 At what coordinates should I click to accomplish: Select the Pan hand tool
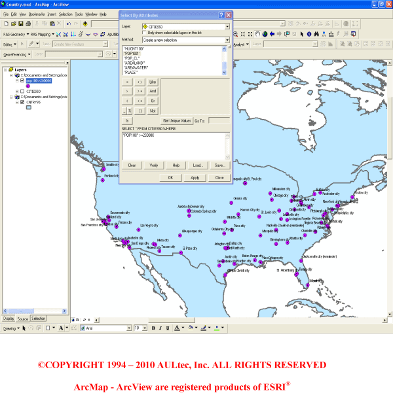pos(257,34)
